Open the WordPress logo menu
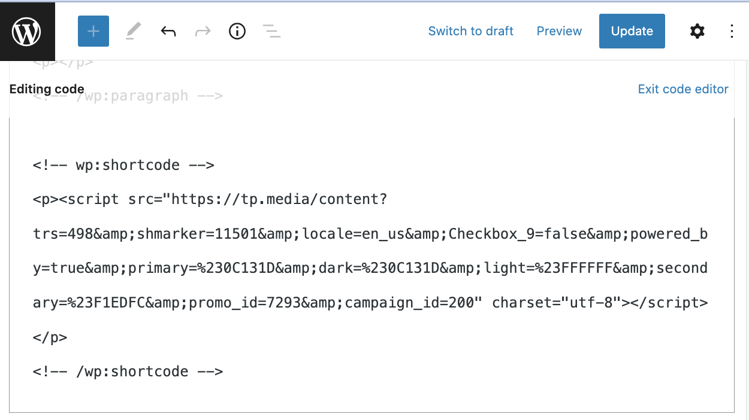Image resolution: width=749 pixels, height=420 pixels. pyautogui.click(x=28, y=31)
